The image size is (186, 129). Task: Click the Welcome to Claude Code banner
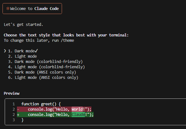coord(32,9)
